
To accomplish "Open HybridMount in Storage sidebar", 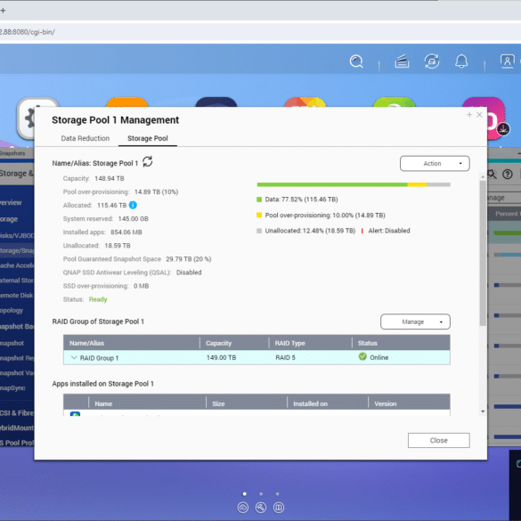I will pos(17,427).
